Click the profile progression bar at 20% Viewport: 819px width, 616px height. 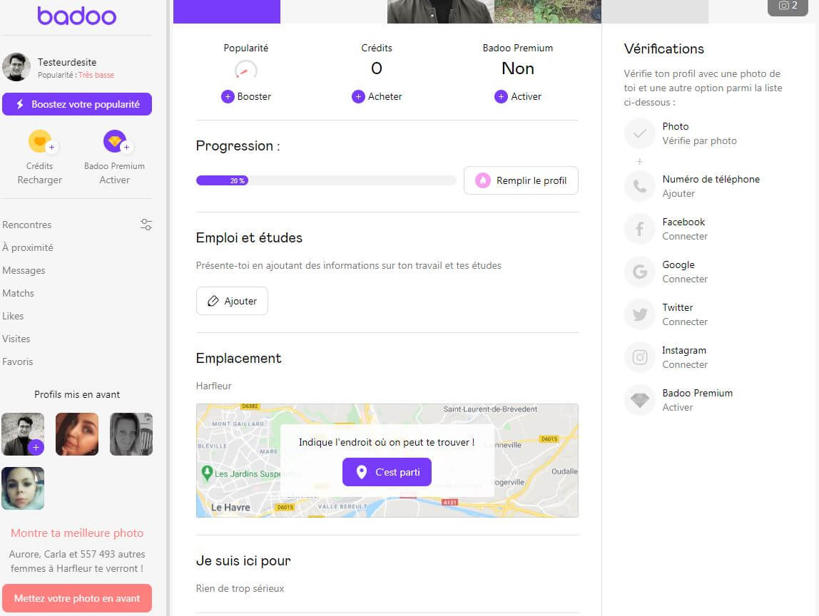coord(326,180)
